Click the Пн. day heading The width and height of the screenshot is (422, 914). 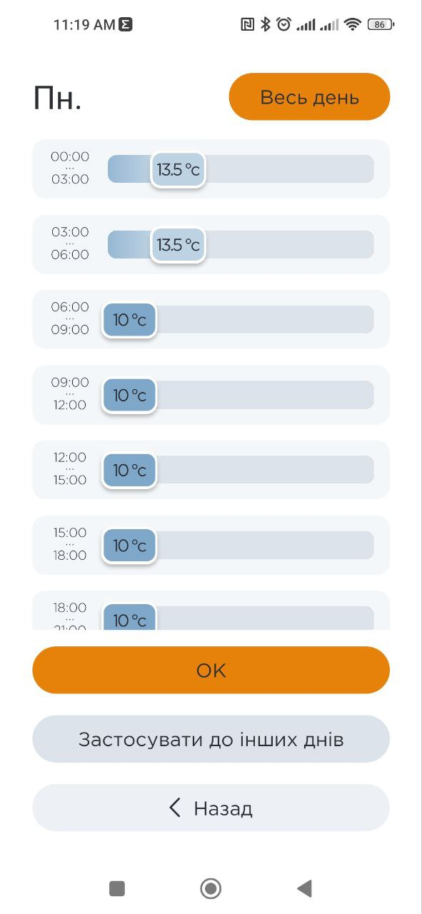coord(57,99)
